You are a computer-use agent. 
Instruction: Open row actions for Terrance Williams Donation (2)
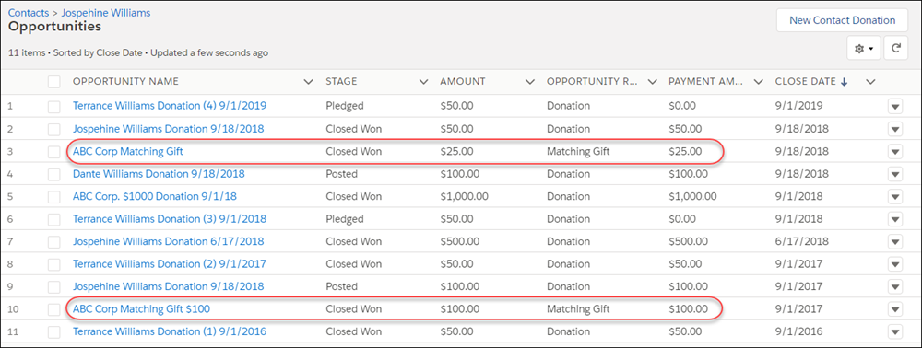point(895,264)
